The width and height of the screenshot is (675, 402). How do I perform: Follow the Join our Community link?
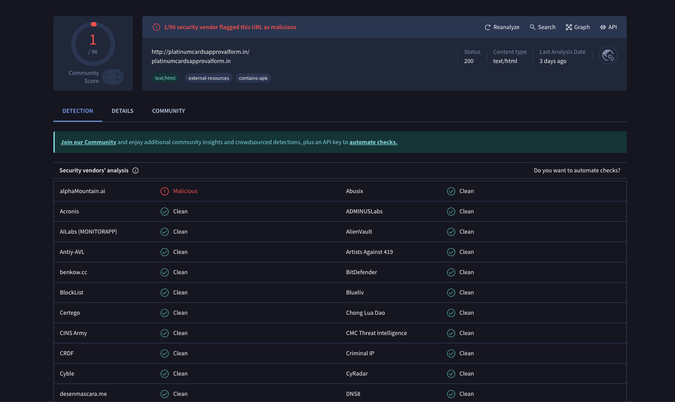(88, 142)
